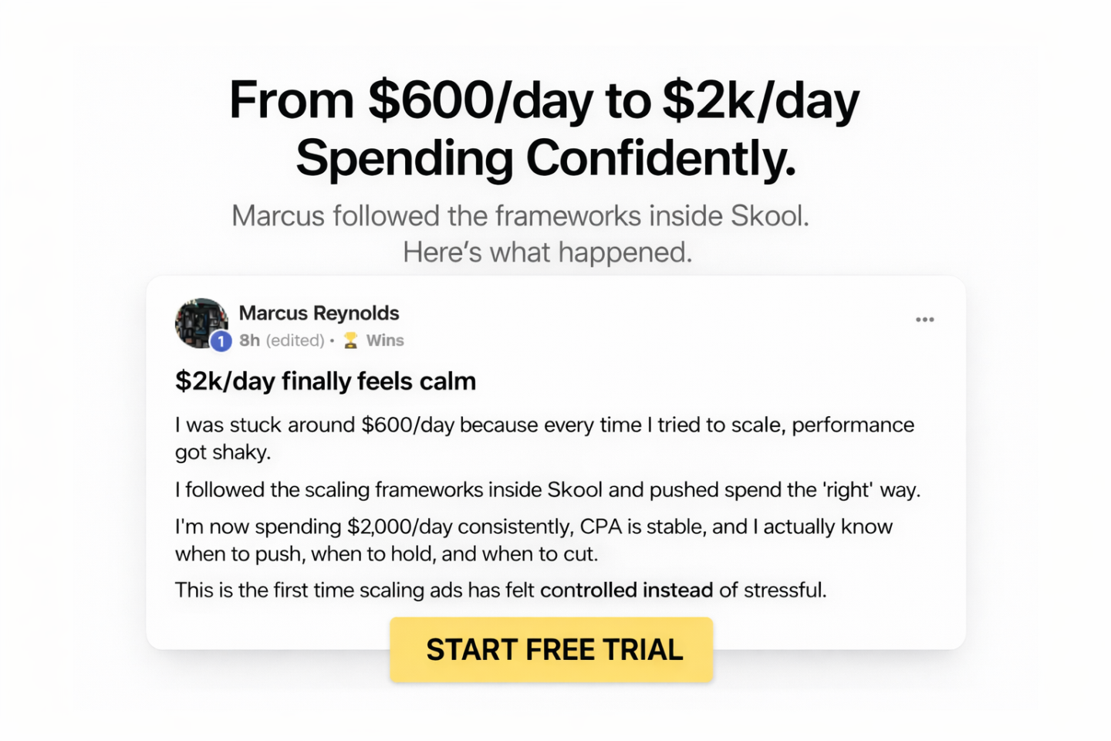Screen dimensions: 1111x741
Task: Click the subheading mentioning frameworks inside Skool
Action: (x=520, y=216)
